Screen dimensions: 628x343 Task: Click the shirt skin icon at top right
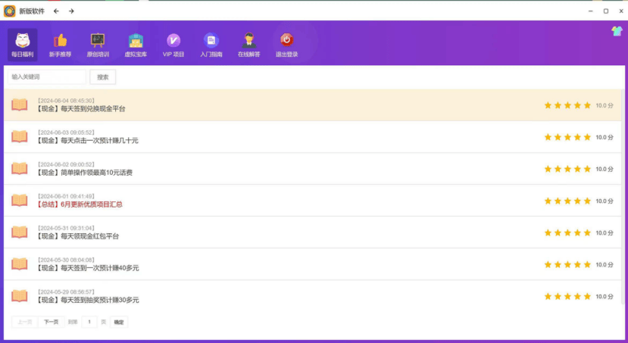(x=617, y=31)
